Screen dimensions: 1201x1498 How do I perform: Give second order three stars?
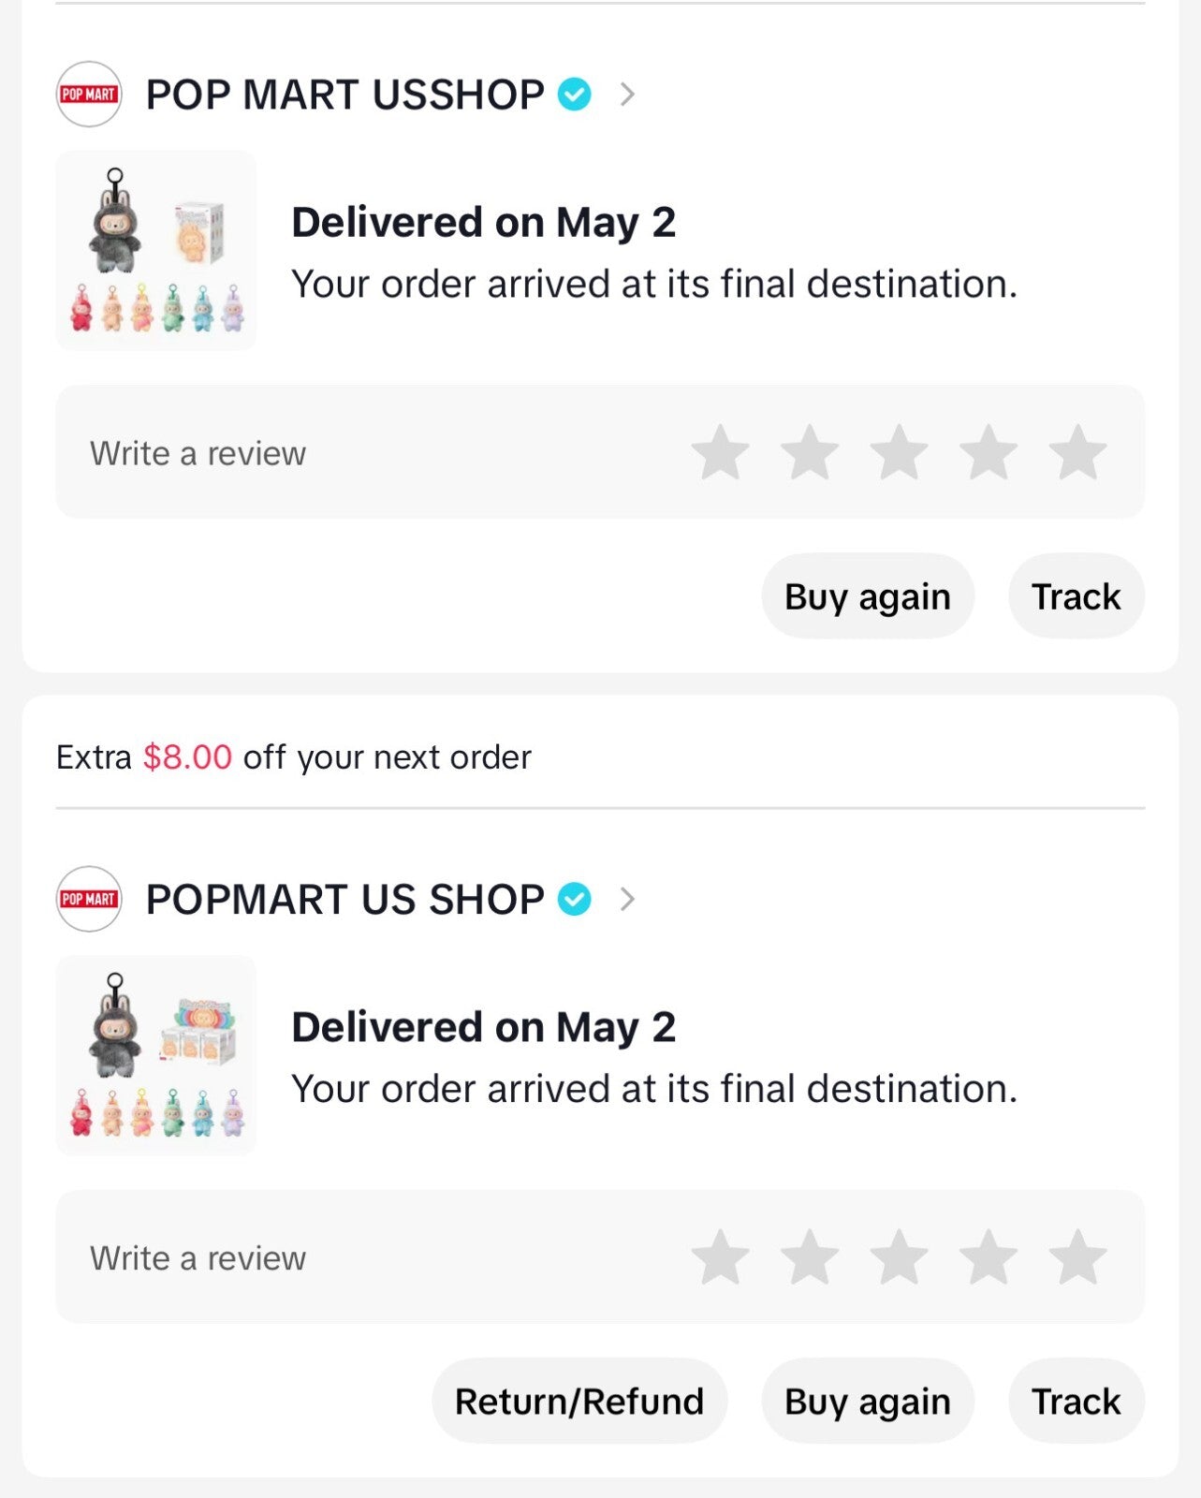899,1256
